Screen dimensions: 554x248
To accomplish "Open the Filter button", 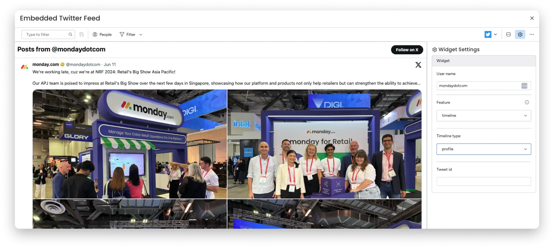I will pos(128,34).
